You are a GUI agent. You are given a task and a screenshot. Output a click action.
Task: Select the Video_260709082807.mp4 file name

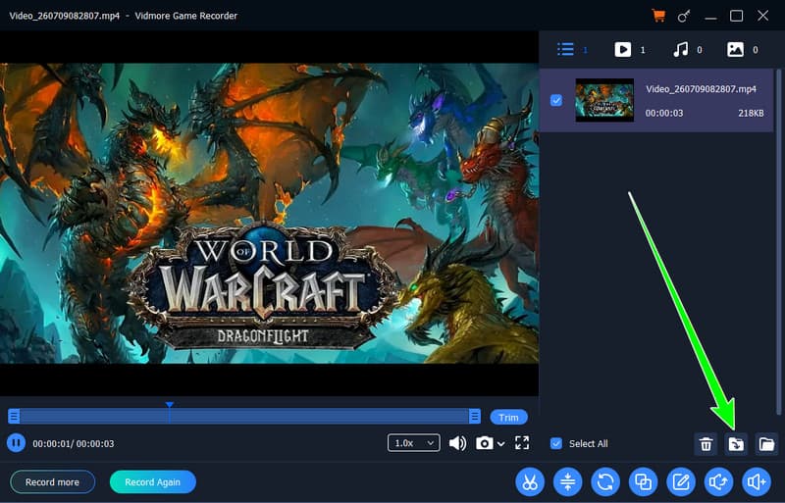pos(701,89)
